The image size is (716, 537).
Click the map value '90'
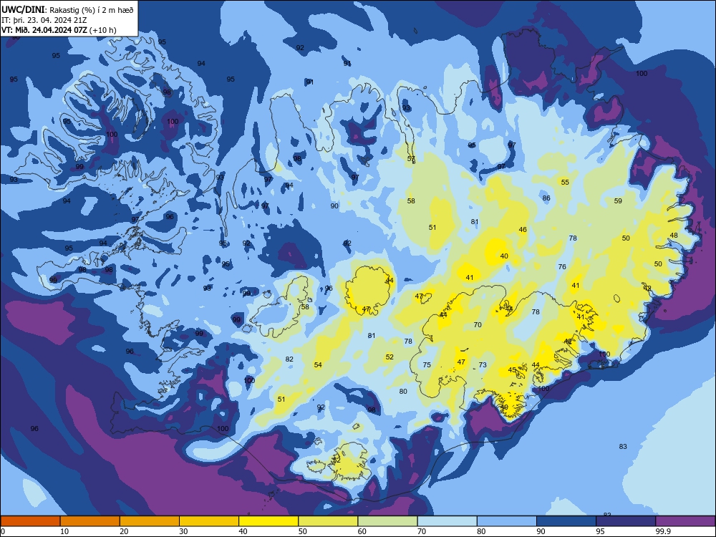tap(334, 206)
